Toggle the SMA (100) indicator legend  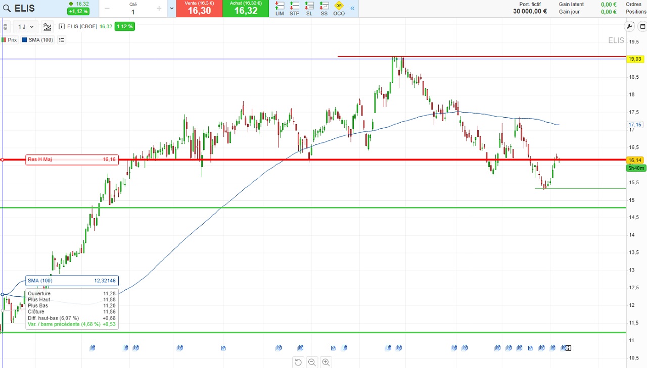point(38,40)
